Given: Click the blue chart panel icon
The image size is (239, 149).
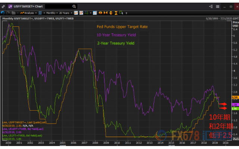Looking at the screenshot, I should (95, 13).
